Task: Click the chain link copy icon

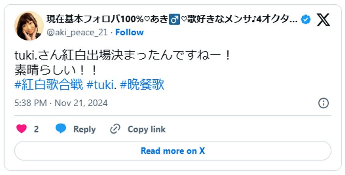Action: [115, 129]
